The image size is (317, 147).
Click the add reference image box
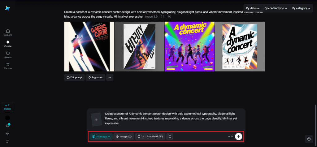click(x=96, y=119)
